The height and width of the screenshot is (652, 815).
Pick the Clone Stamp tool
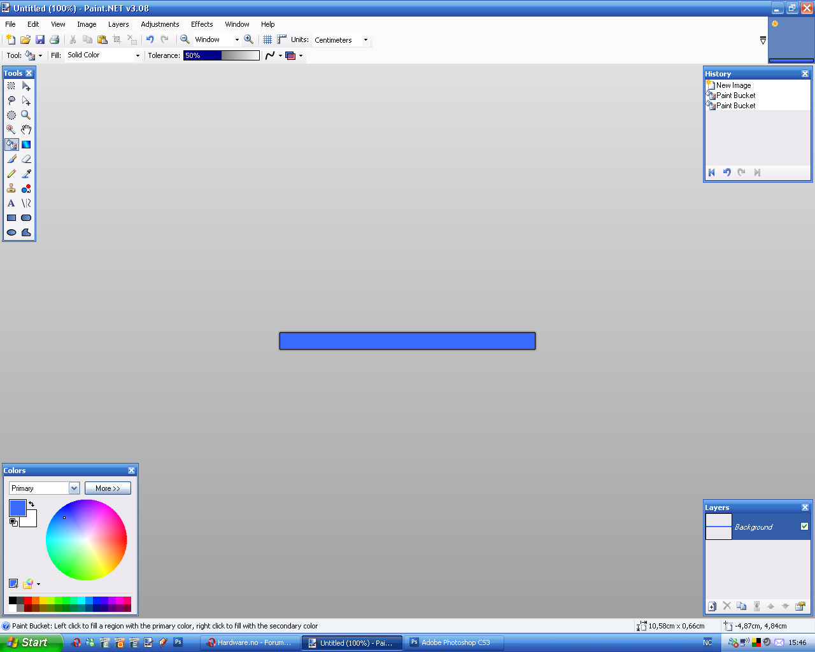tap(11, 188)
